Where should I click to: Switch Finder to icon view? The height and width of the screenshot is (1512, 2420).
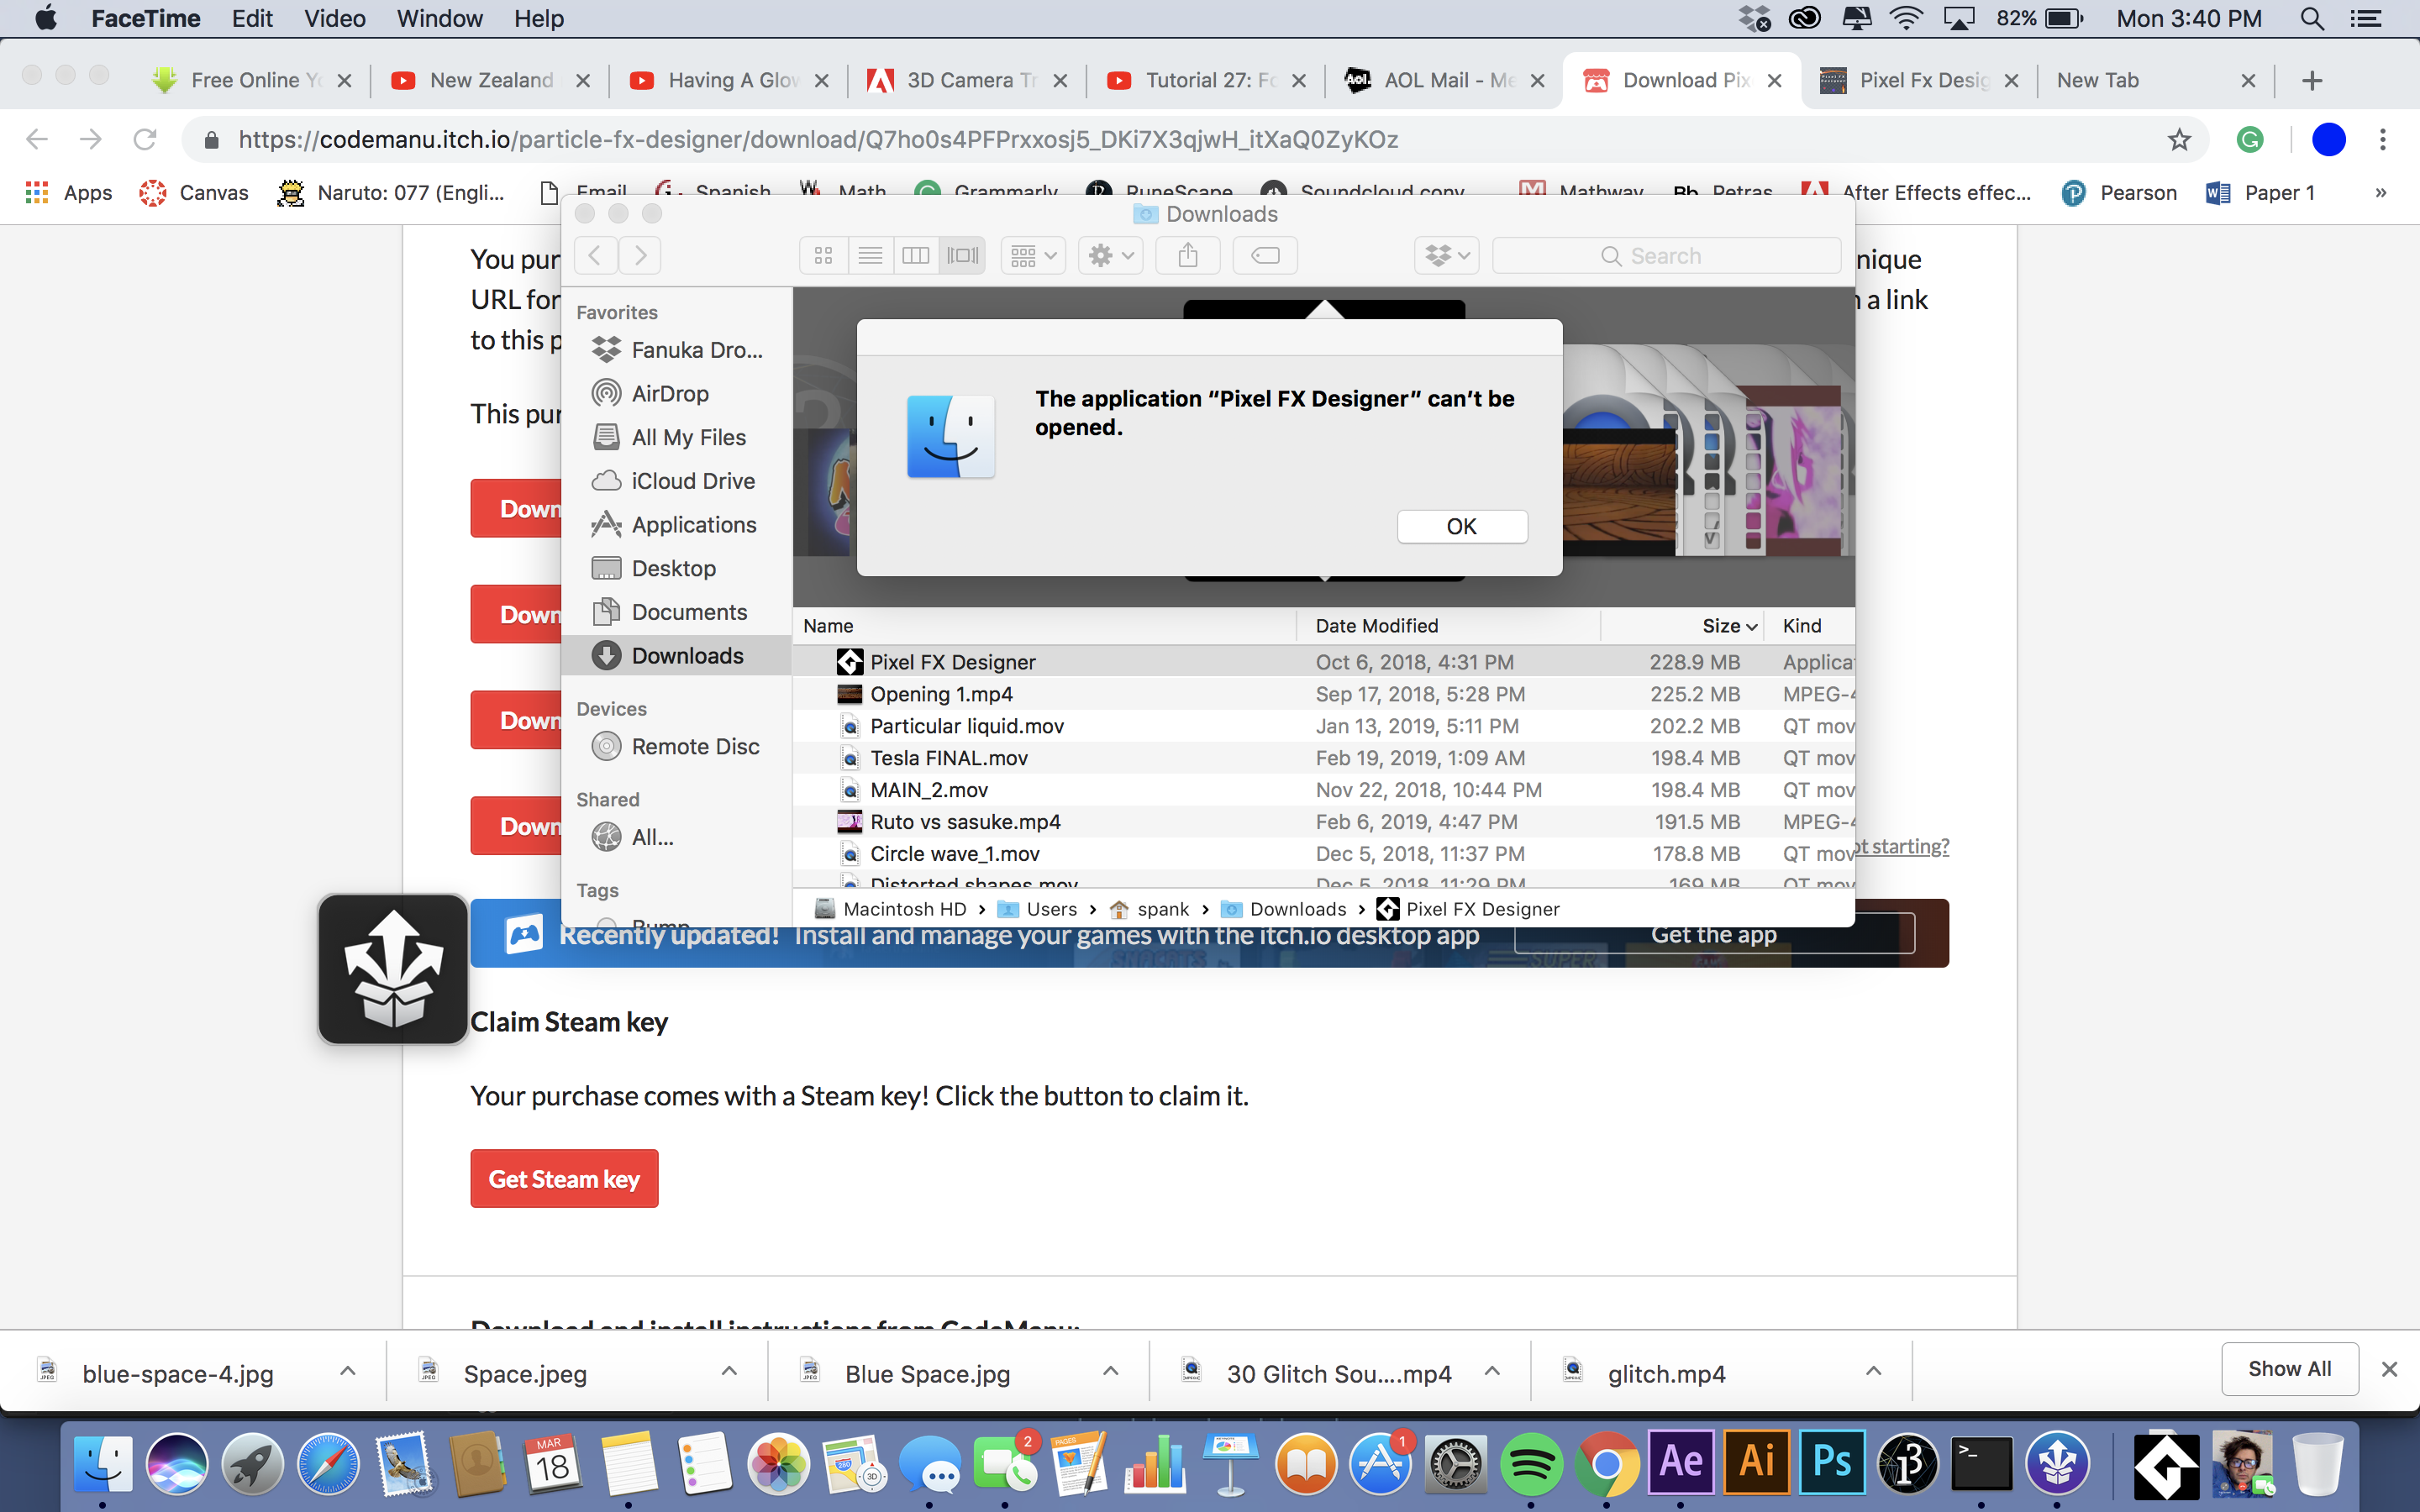pyautogui.click(x=823, y=256)
